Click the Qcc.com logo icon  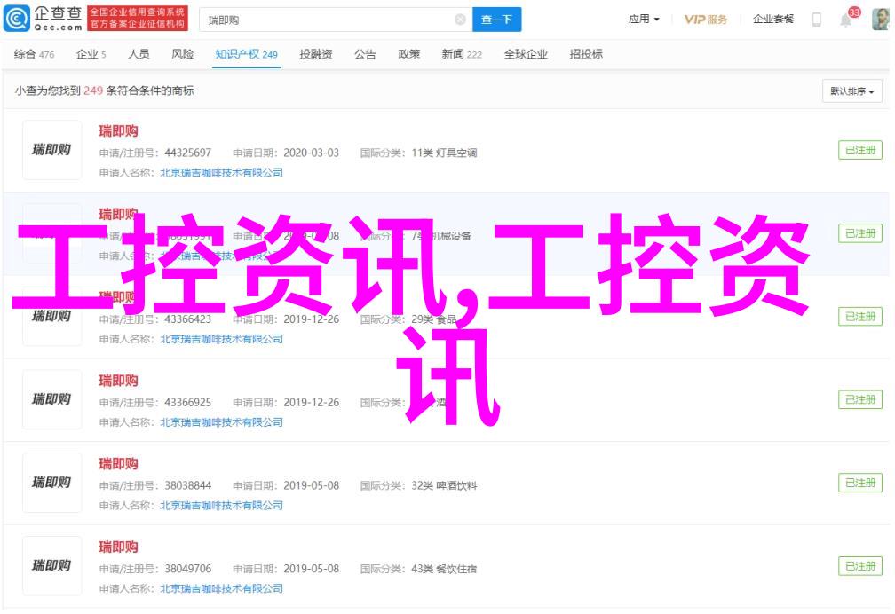click(x=17, y=19)
